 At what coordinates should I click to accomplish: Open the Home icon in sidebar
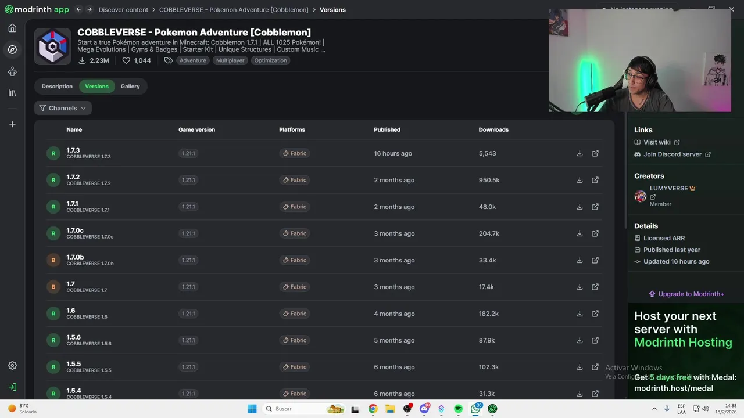click(x=12, y=28)
